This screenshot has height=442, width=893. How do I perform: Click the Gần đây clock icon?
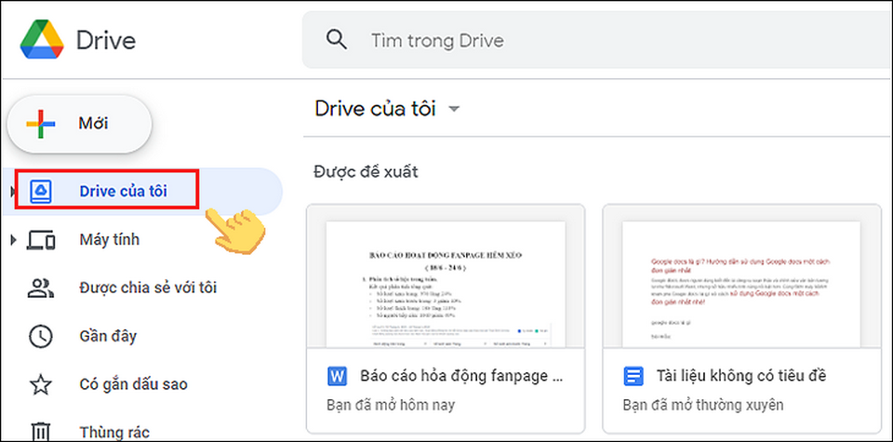pos(42,336)
